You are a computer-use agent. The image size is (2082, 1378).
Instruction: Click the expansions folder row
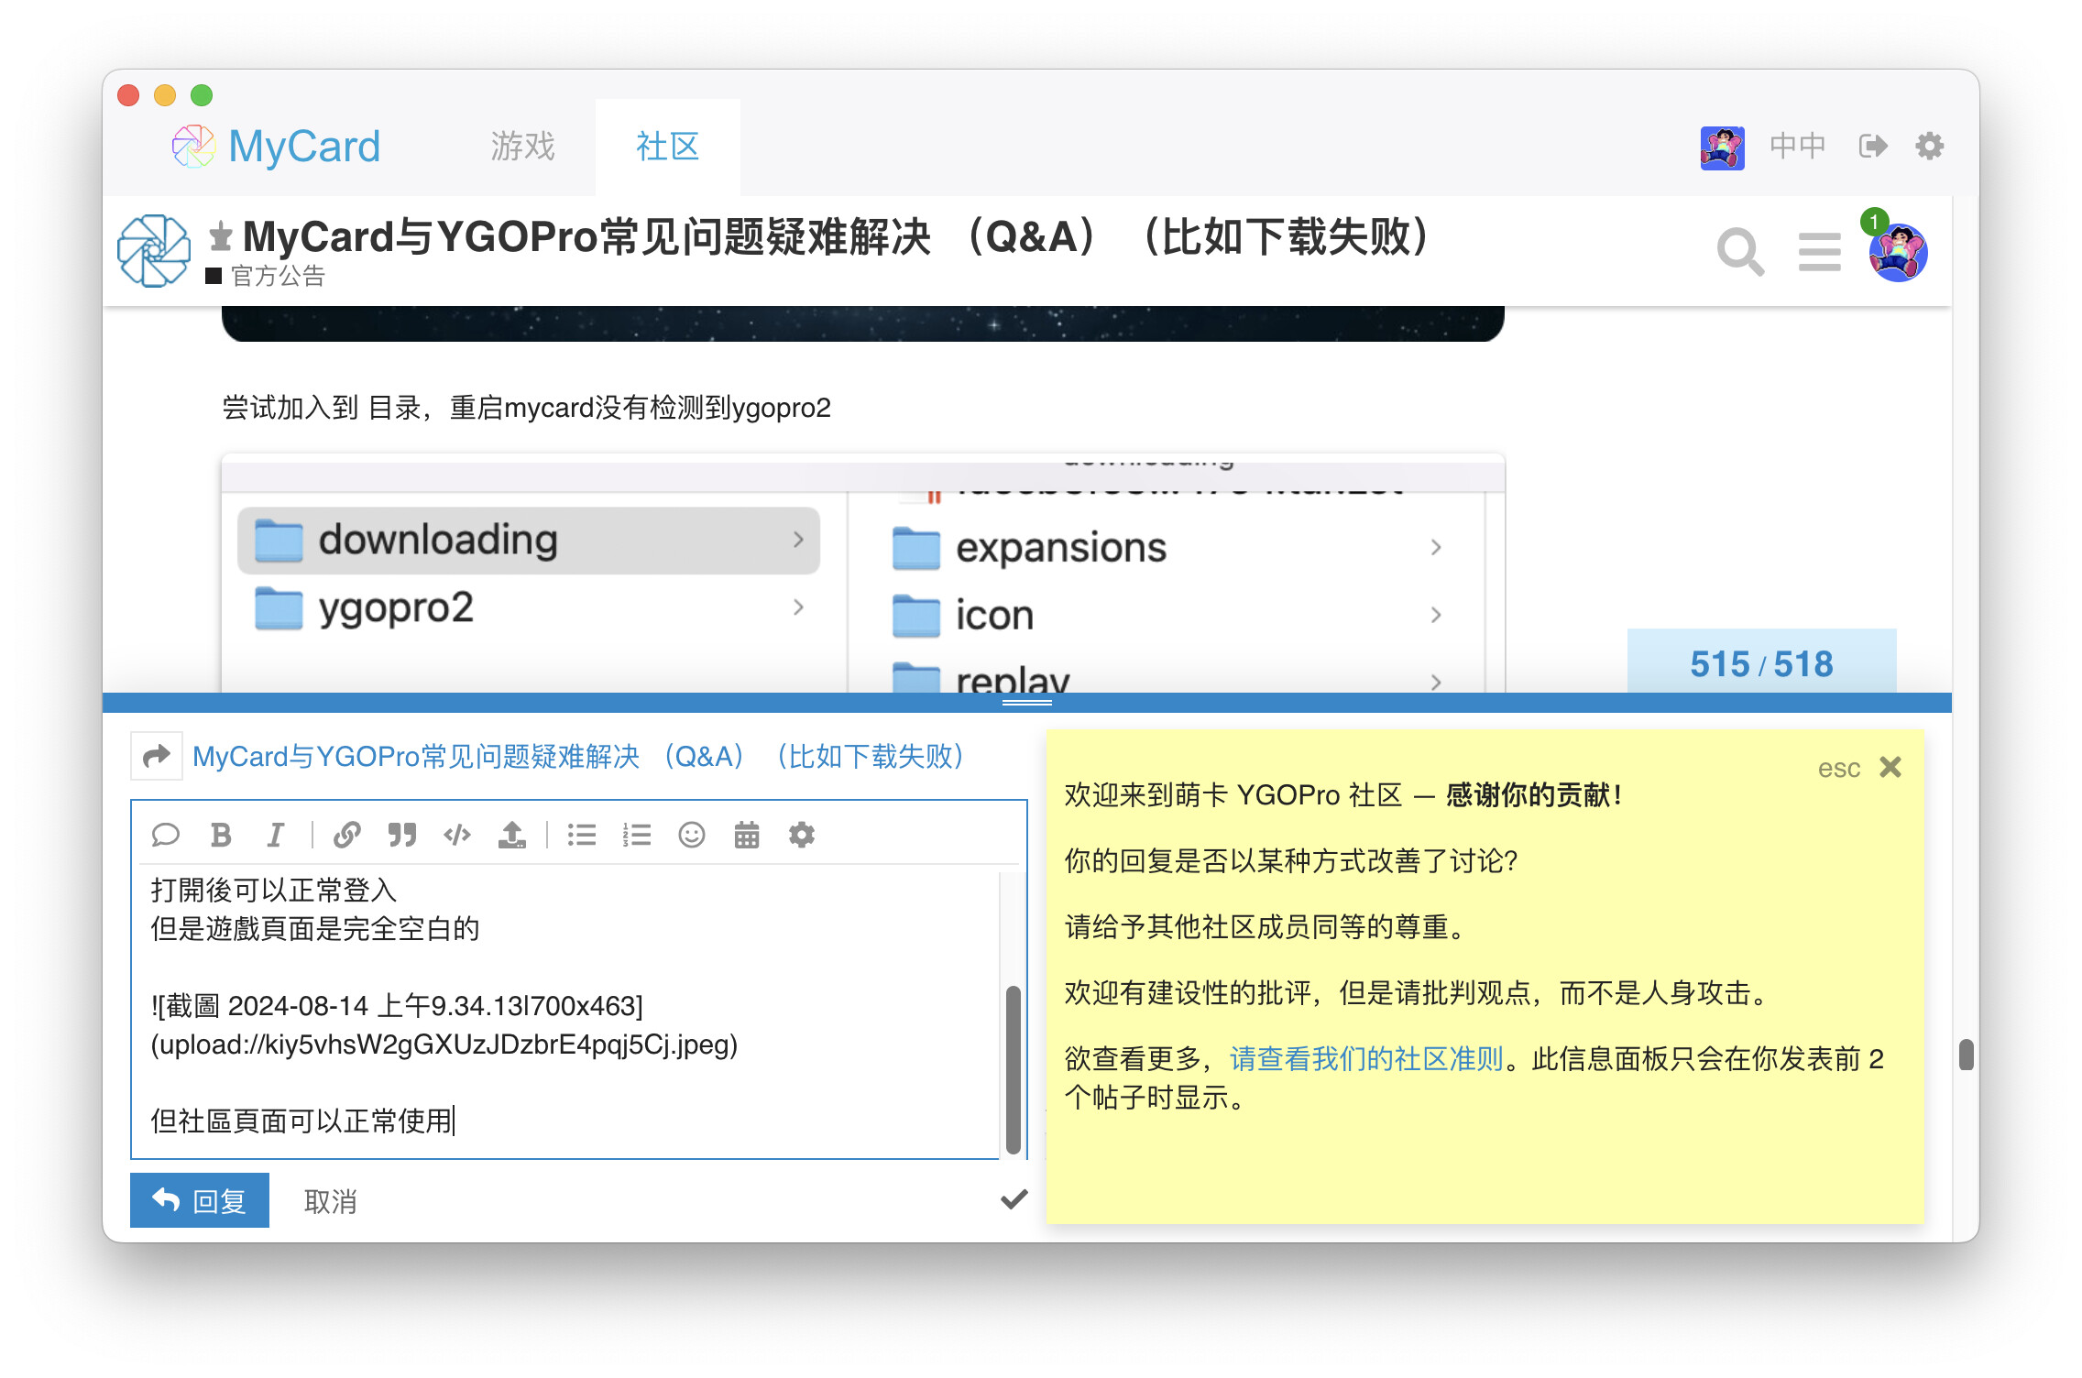[1167, 547]
